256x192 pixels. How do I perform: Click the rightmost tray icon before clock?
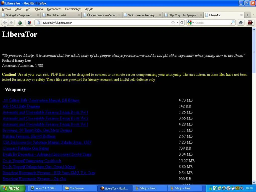(242, 188)
